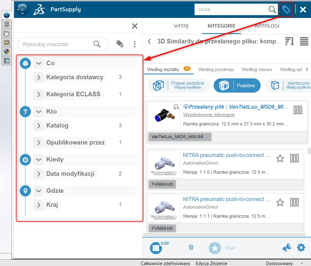Switch to KATALOGI tab

coord(267,26)
